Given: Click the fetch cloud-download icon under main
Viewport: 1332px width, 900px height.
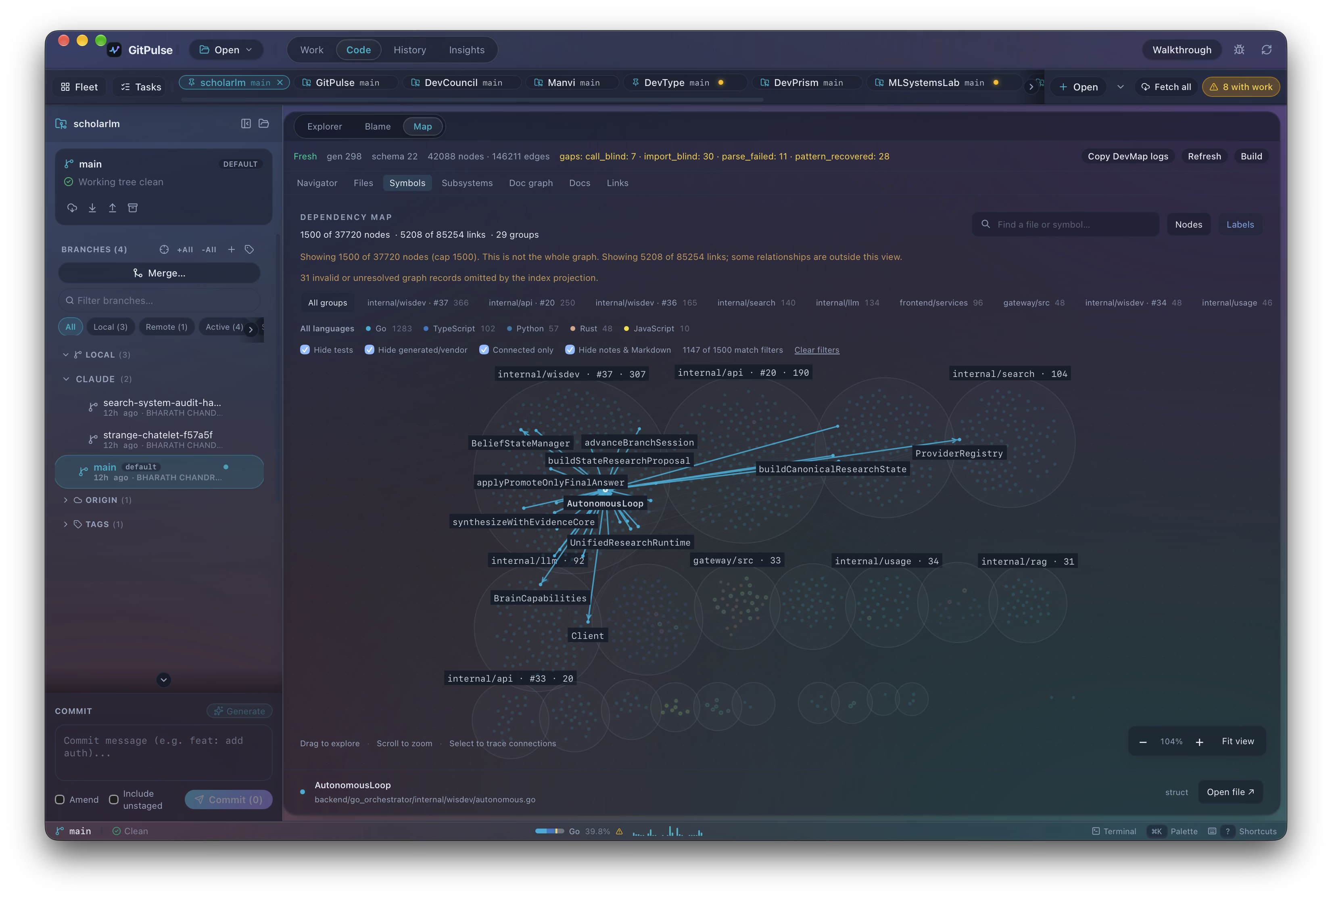Looking at the screenshot, I should (x=72, y=207).
